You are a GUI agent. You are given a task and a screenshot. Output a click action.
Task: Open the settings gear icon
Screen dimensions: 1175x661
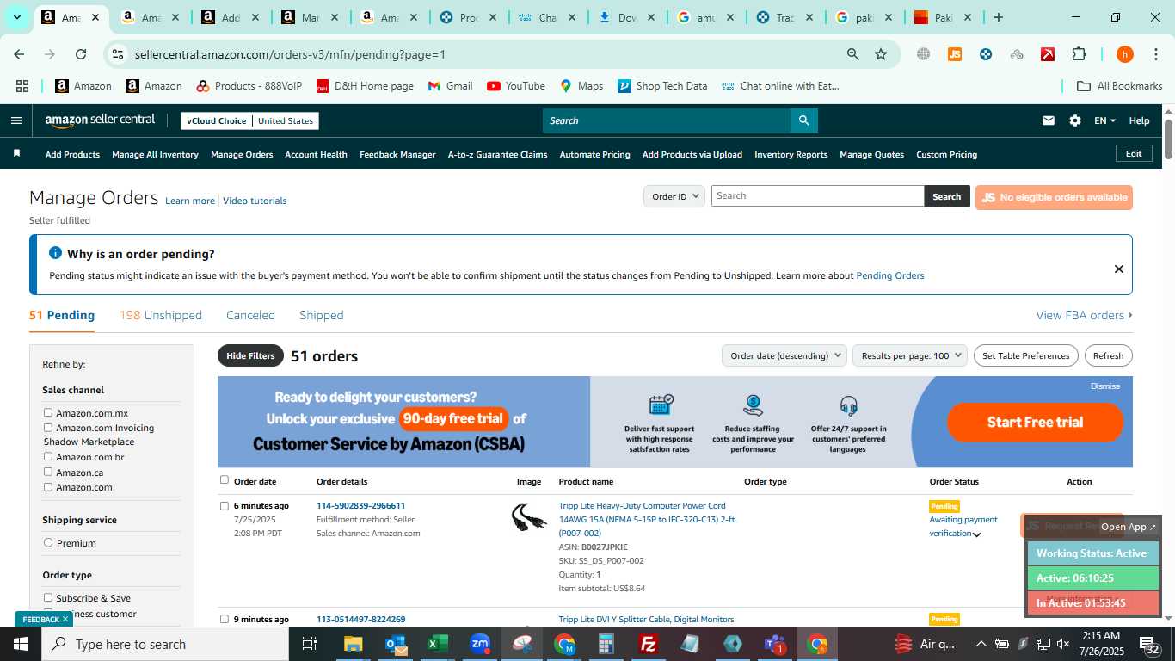[x=1075, y=120]
